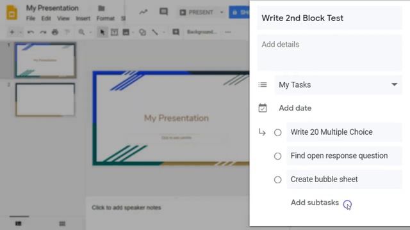Open the comments history icon
The image size is (410, 230).
pyautogui.click(x=164, y=11)
